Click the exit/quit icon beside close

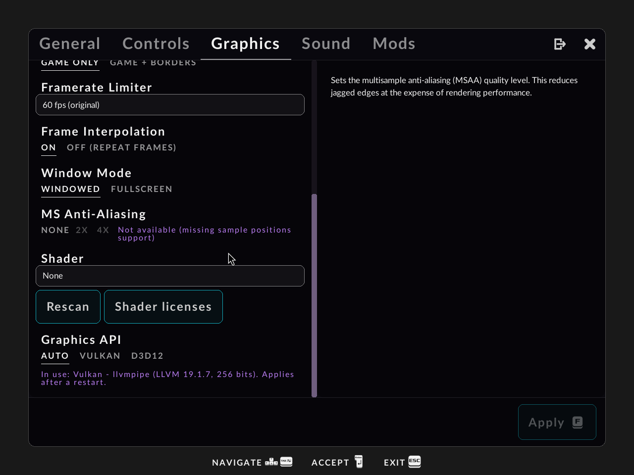pos(560,44)
